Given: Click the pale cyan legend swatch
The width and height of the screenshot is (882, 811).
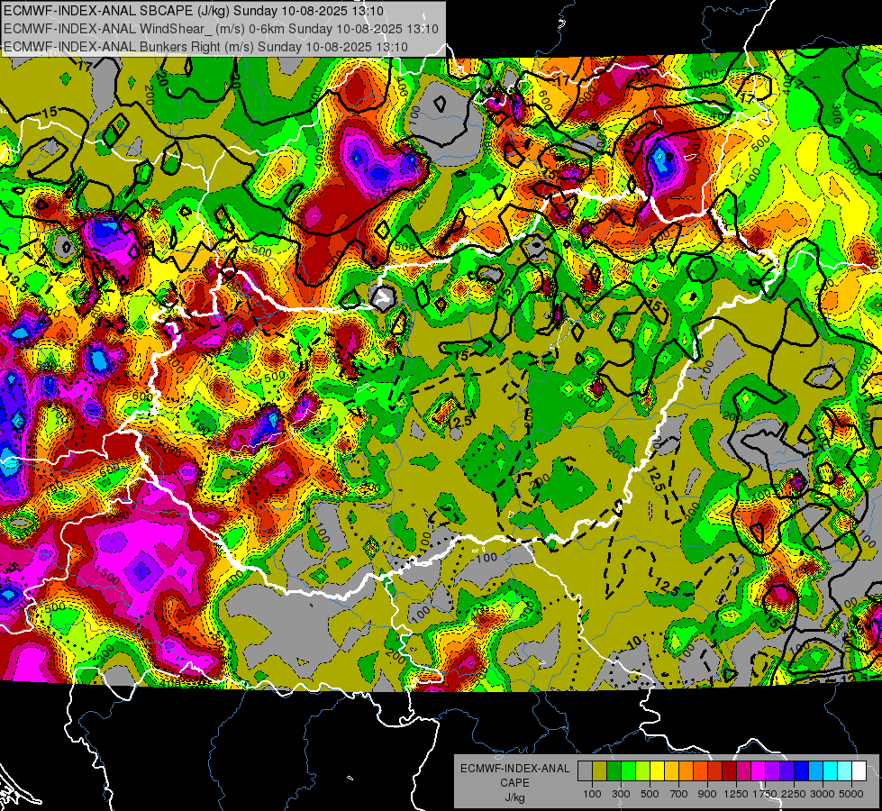Looking at the screenshot, I should pos(844,770).
